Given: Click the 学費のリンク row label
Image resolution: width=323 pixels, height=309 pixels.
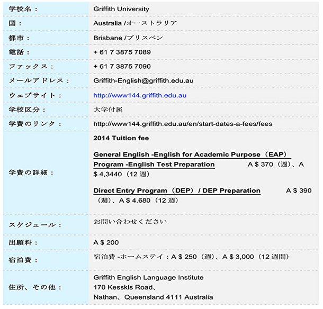Looking at the screenshot, I should (35, 124).
